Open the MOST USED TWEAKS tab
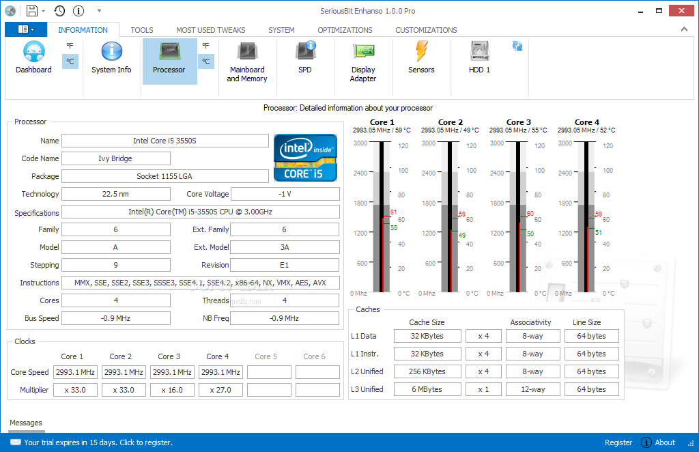The image size is (699, 452). pos(210,30)
